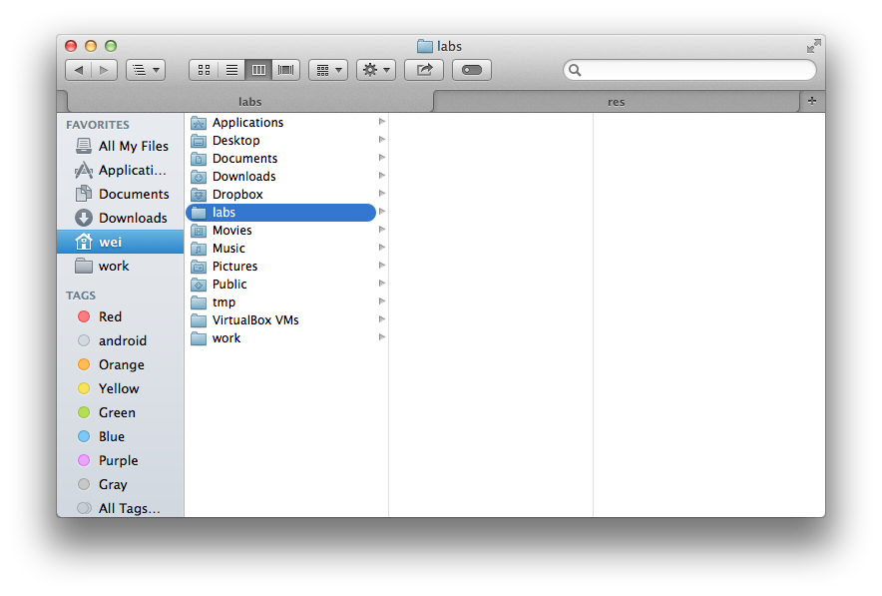Switch to icon view

click(204, 70)
